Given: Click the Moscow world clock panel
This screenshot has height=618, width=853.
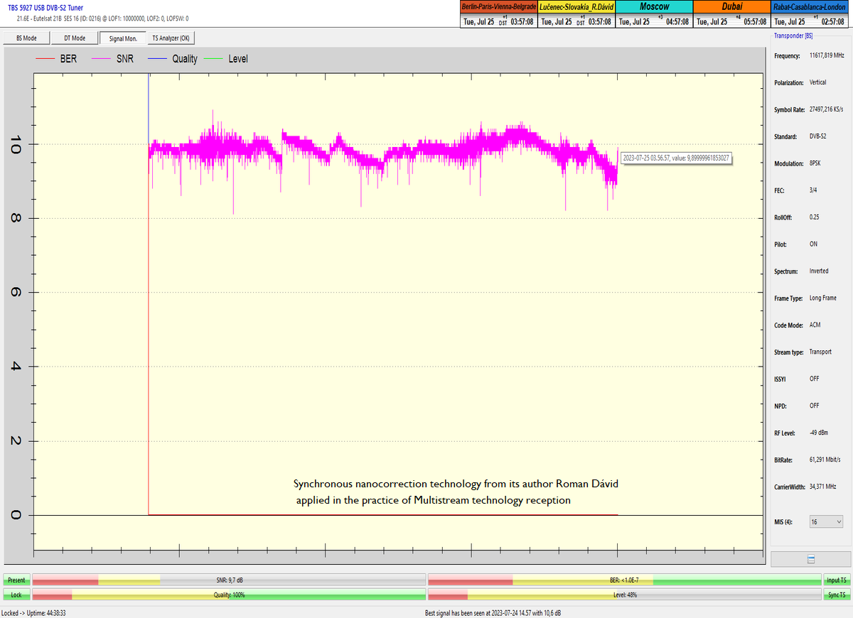Looking at the screenshot, I should pos(653,14).
